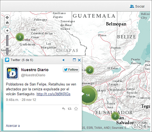Open the Social panel

[x=137, y=6]
